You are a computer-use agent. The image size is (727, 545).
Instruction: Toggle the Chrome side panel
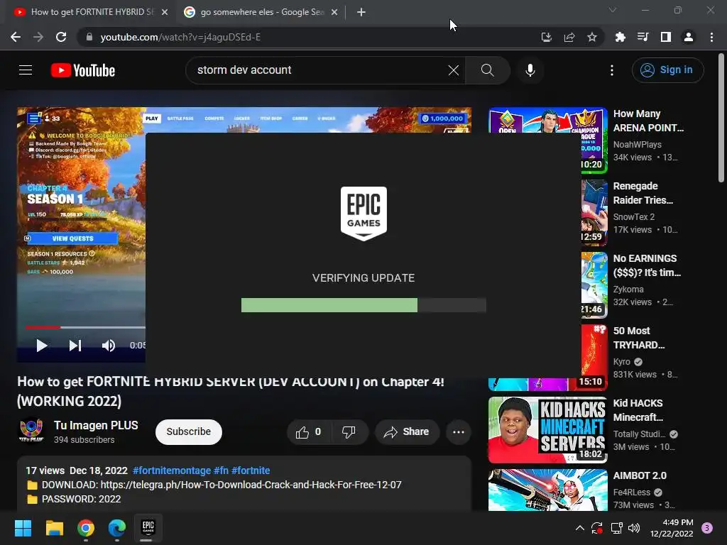coord(666,37)
